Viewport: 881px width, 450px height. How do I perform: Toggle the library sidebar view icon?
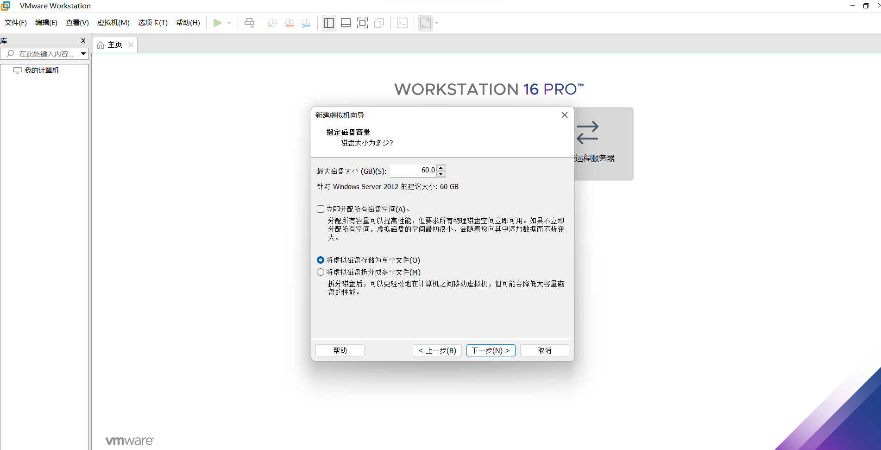pos(329,23)
